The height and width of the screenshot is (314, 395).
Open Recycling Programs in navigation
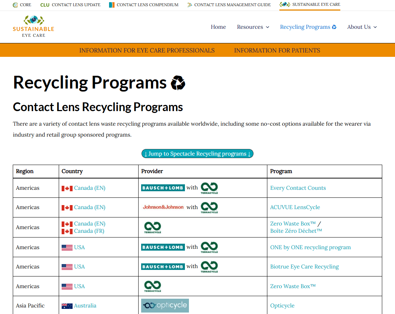pyautogui.click(x=308, y=27)
